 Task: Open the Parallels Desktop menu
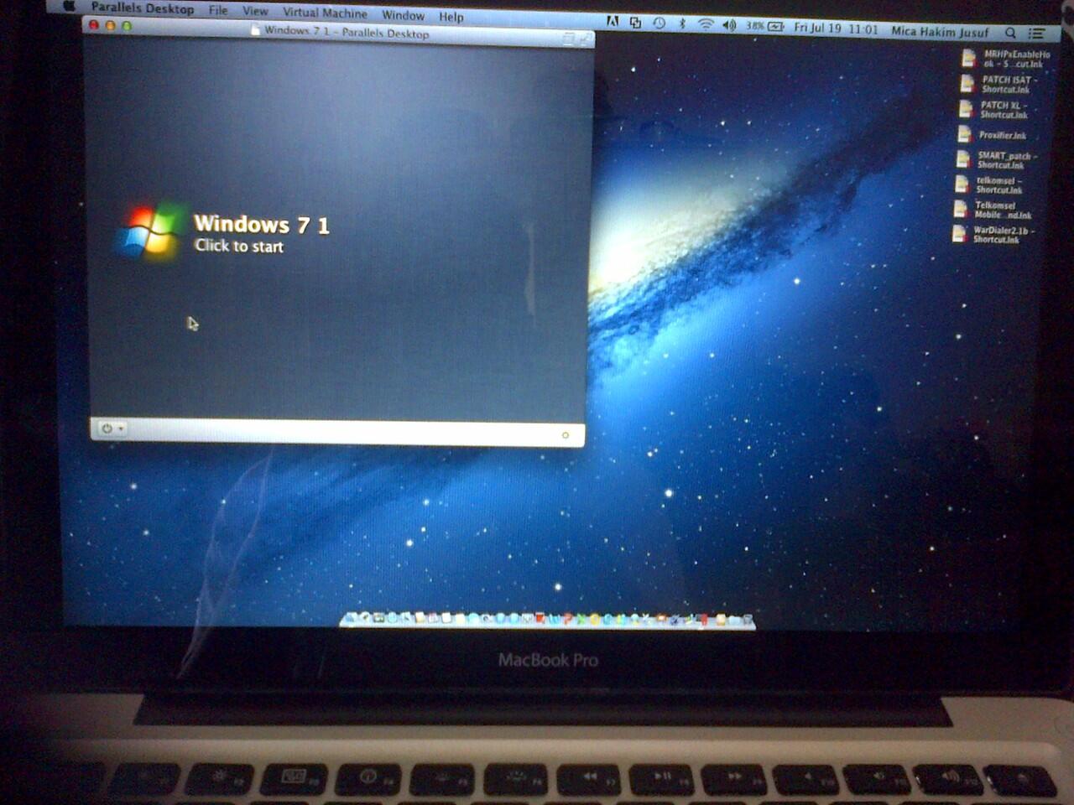point(142,8)
